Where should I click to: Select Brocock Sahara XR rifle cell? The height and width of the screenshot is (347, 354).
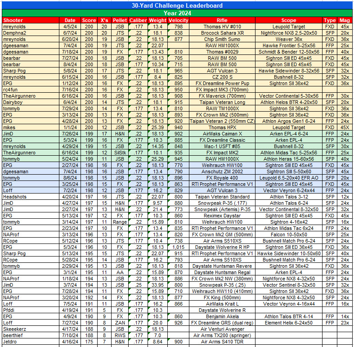point(222,33)
